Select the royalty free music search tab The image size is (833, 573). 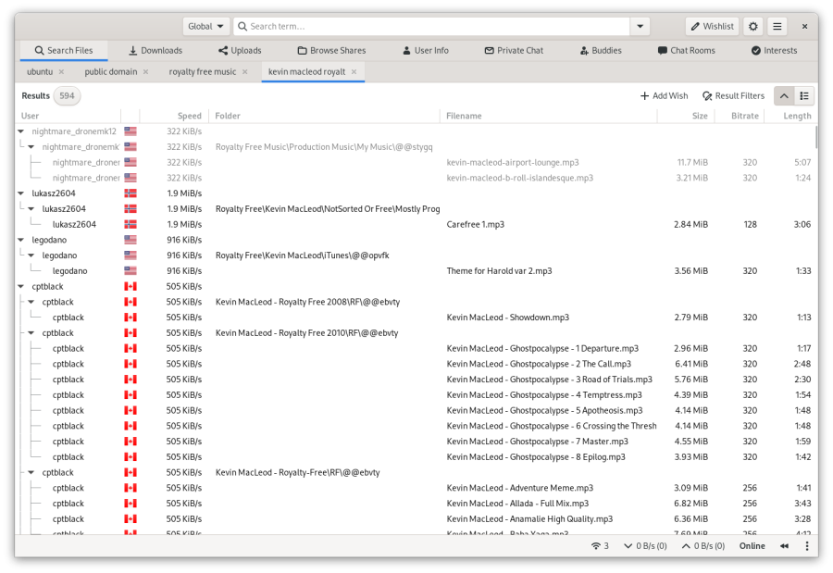pos(203,72)
